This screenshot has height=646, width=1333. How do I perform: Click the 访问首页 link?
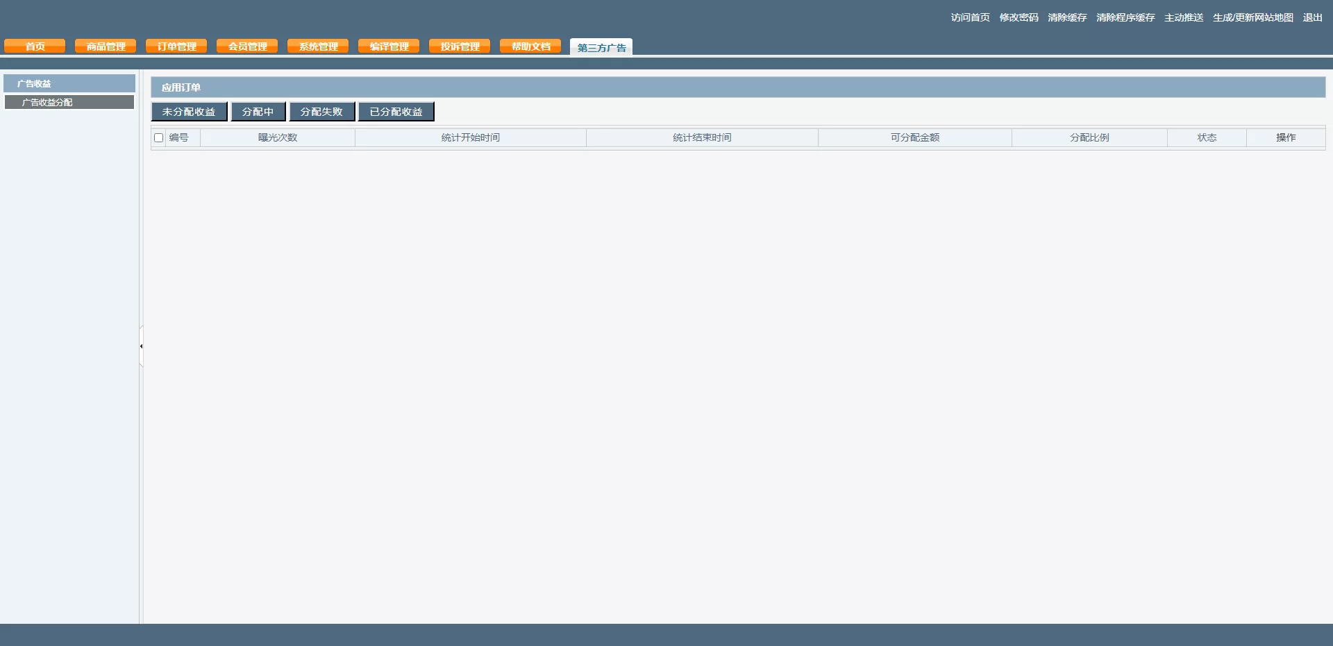(970, 17)
